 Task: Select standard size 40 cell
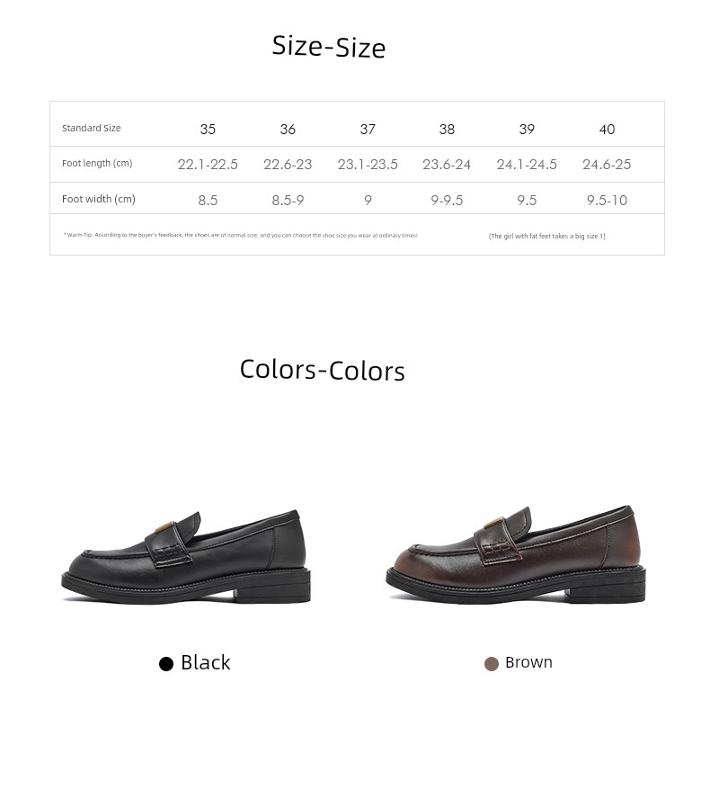[607, 129]
